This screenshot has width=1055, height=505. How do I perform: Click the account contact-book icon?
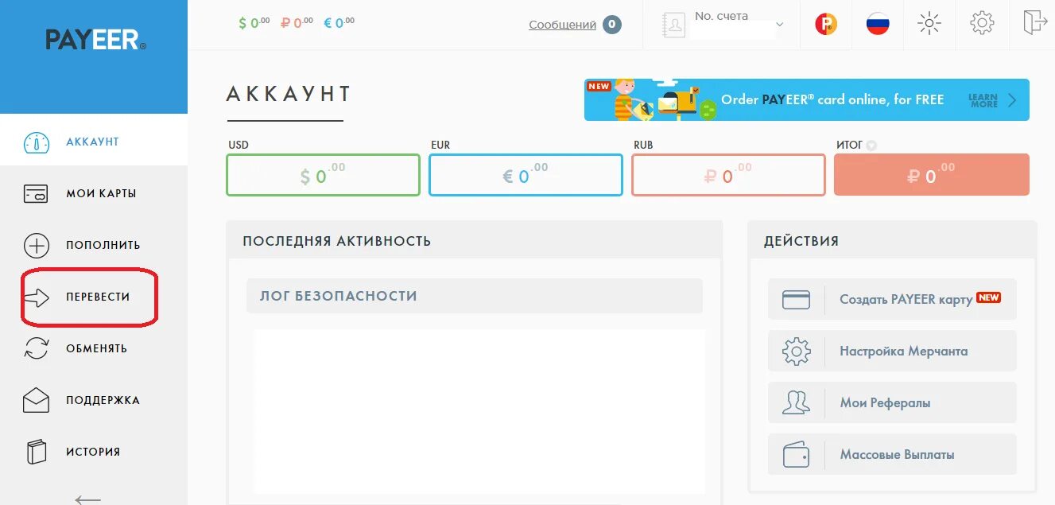coord(673,25)
